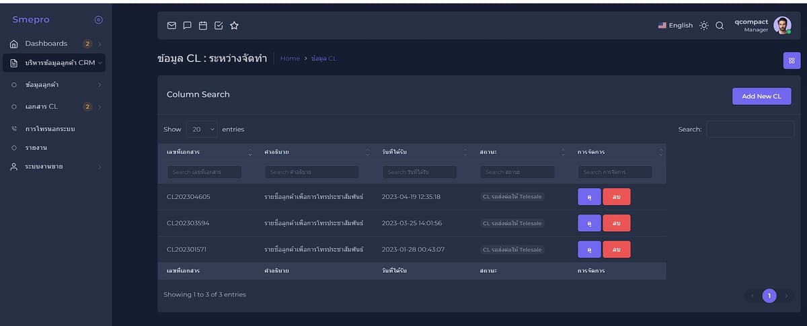Viewport: 807px width, 326px height.
Task: Click date 2023-01-28 00:43:07
Action: (x=413, y=249)
